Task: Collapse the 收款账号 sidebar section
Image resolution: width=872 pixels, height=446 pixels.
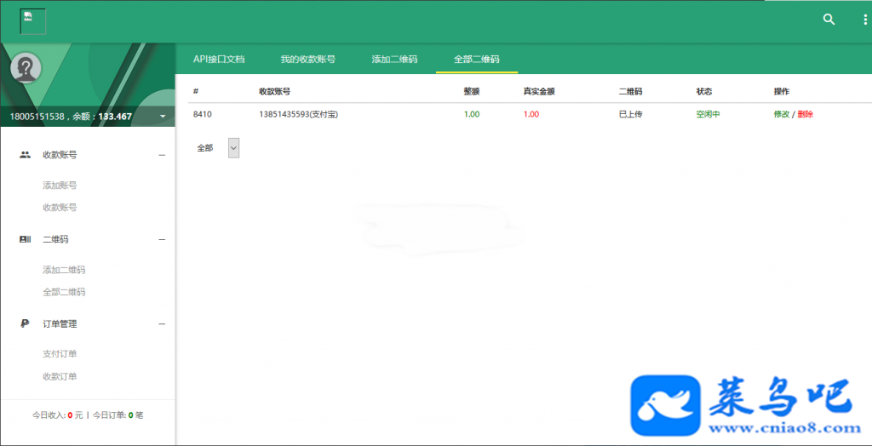Action: pyautogui.click(x=162, y=155)
